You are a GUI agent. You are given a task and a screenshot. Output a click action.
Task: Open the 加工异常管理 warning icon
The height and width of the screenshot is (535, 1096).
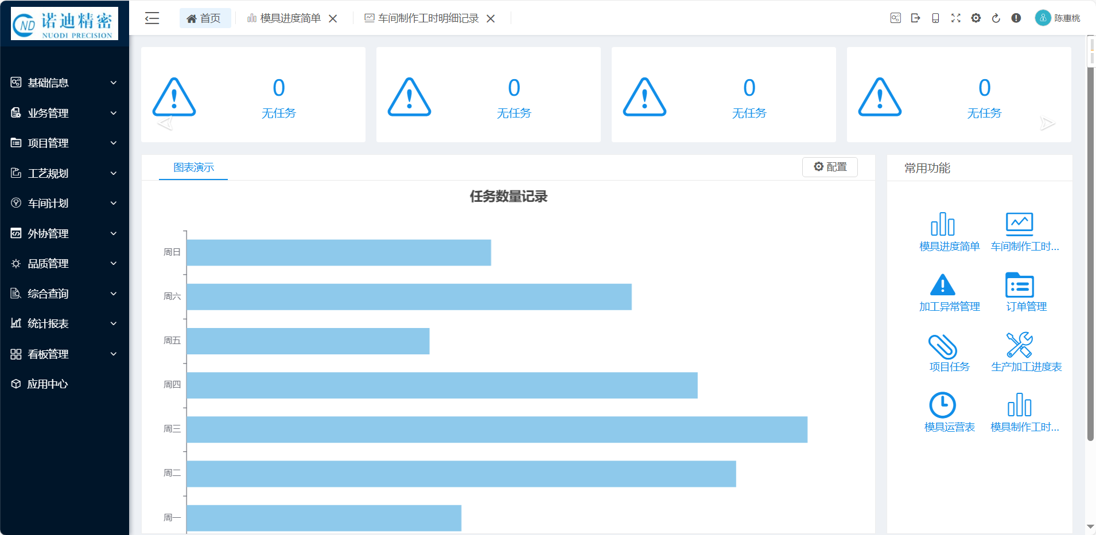942,285
